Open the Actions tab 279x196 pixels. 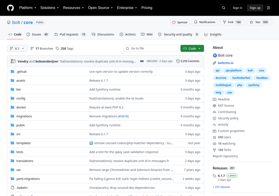[128, 34]
